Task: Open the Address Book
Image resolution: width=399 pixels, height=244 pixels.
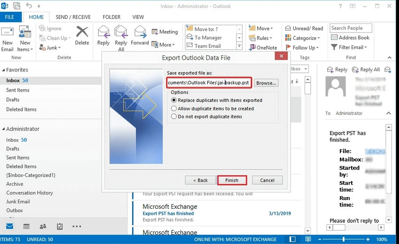Action: click(350, 38)
